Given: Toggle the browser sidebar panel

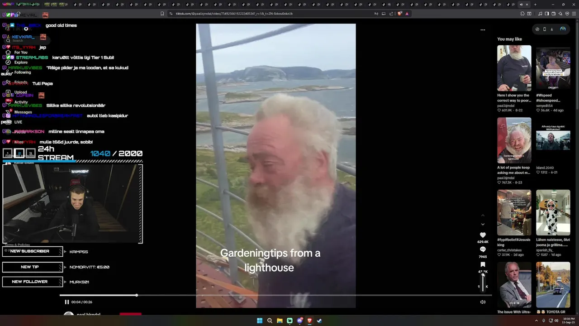Looking at the screenshot, I should (x=547, y=14).
